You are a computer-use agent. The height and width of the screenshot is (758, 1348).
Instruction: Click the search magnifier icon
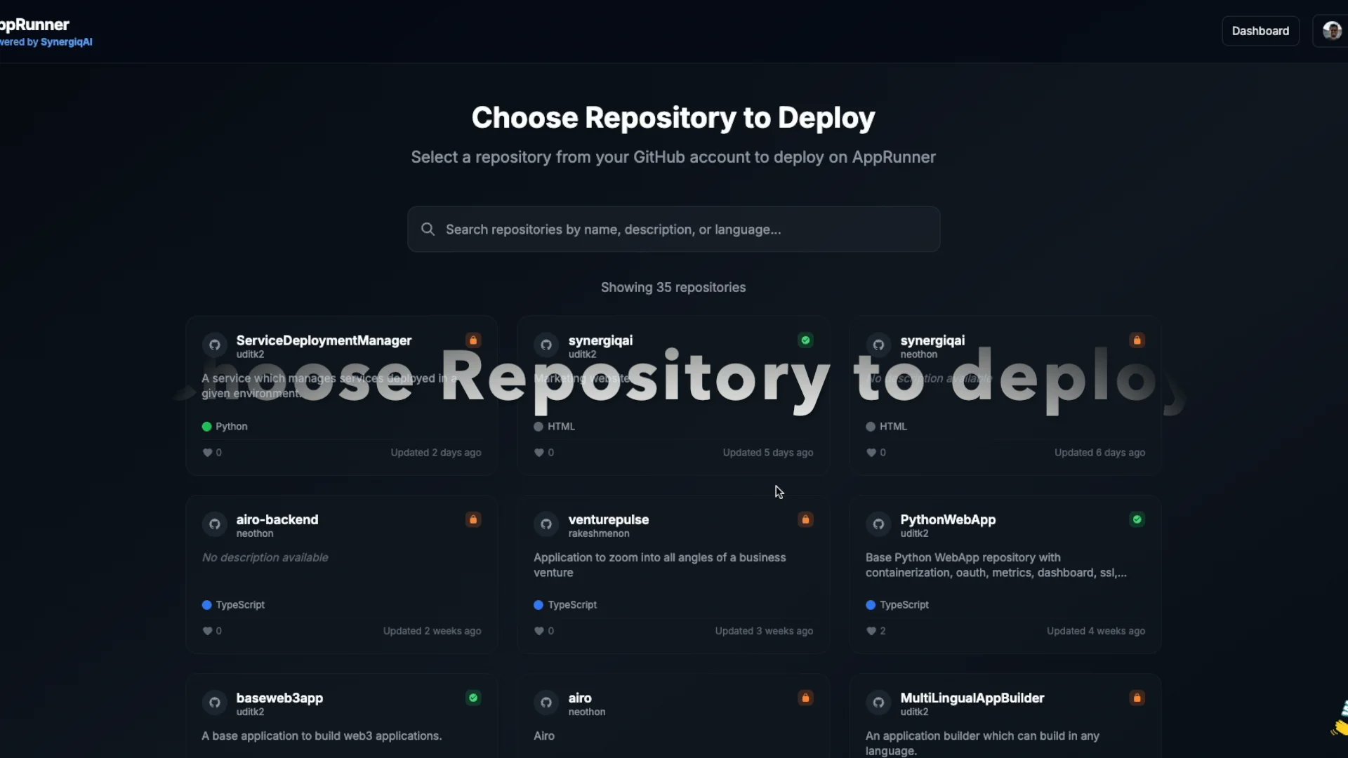click(428, 229)
